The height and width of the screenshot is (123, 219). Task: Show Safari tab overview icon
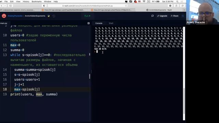(182, 6)
